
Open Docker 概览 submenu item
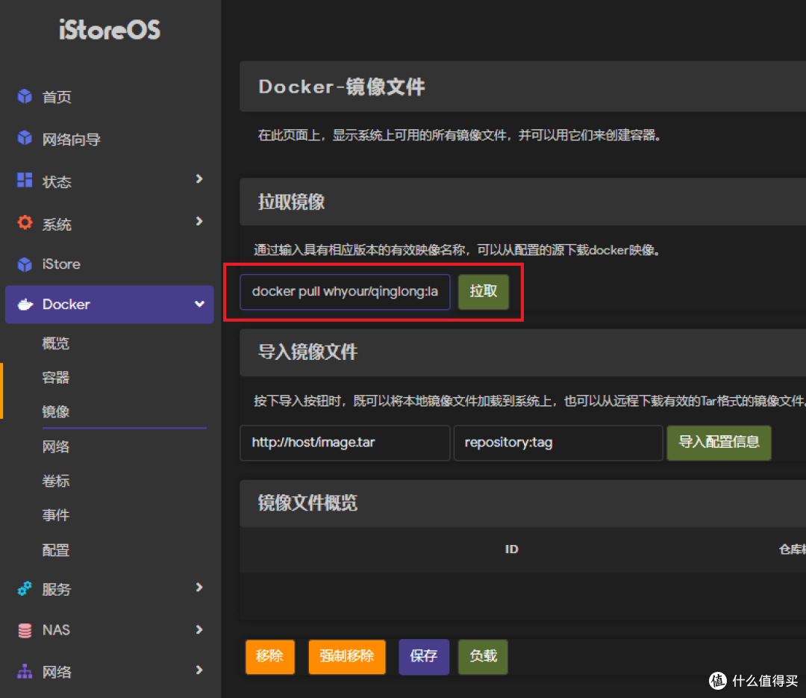(x=55, y=343)
